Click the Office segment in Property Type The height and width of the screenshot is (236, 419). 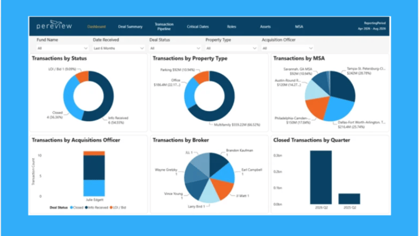coord(189,93)
